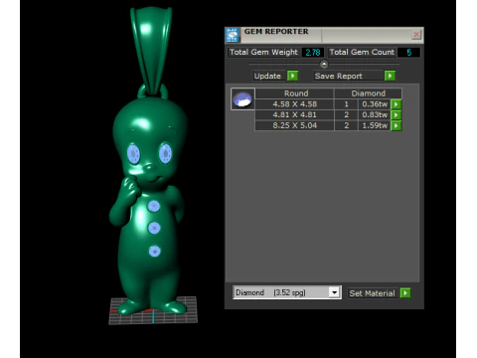This screenshot has width=477, height=358.
Task: Open the Diamond (3.52 spg) material dropdown
Action: pyautogui.click(x=335, y=292)
